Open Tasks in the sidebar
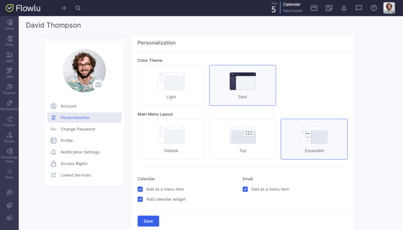Image resolution: width=403 pixels, height=230 pixels. [9, 41]
